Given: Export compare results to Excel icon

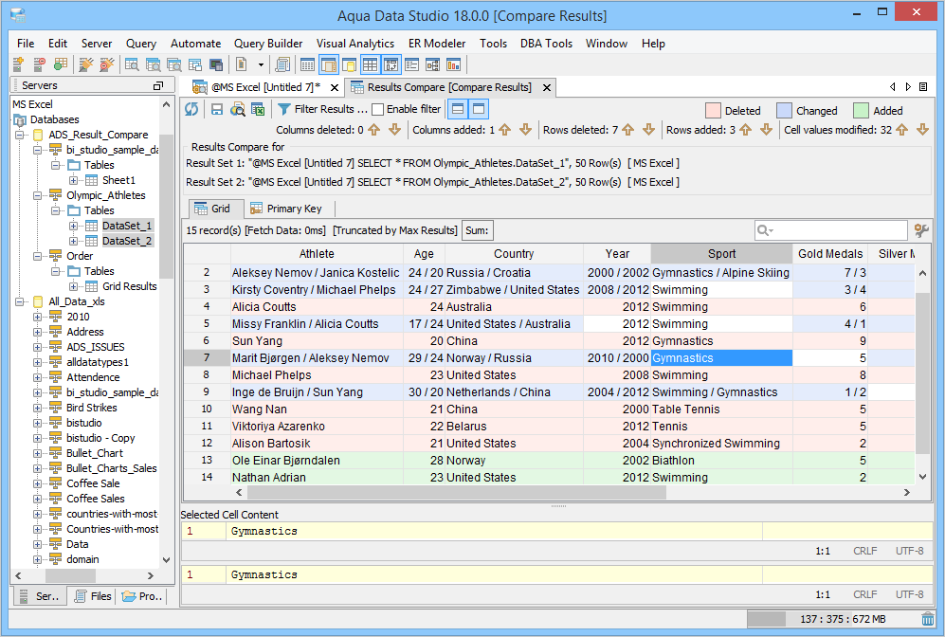Looking at the screenshot, I should coord(258,109).
